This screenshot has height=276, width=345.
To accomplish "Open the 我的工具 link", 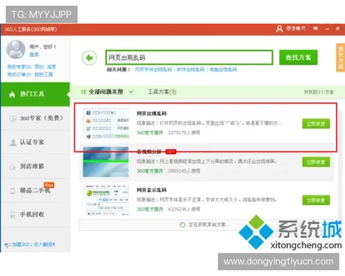I will tap(44, 74).
